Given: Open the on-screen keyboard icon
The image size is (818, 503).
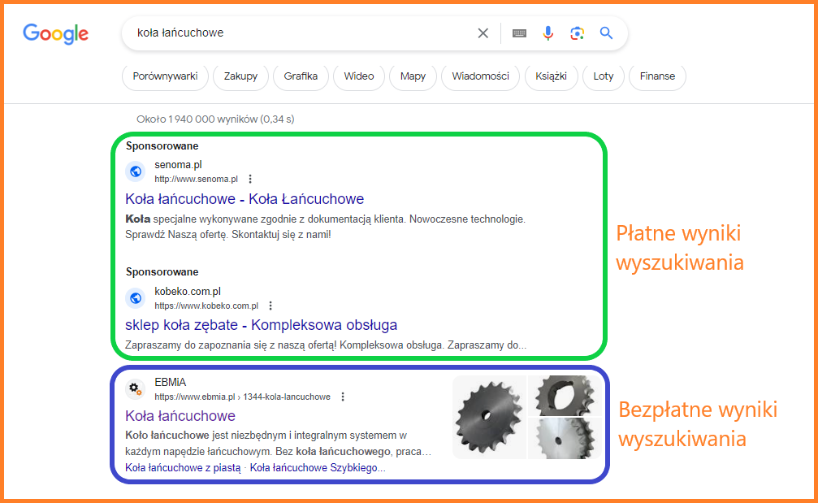Looking at the screenshot, I should [518, 33].
